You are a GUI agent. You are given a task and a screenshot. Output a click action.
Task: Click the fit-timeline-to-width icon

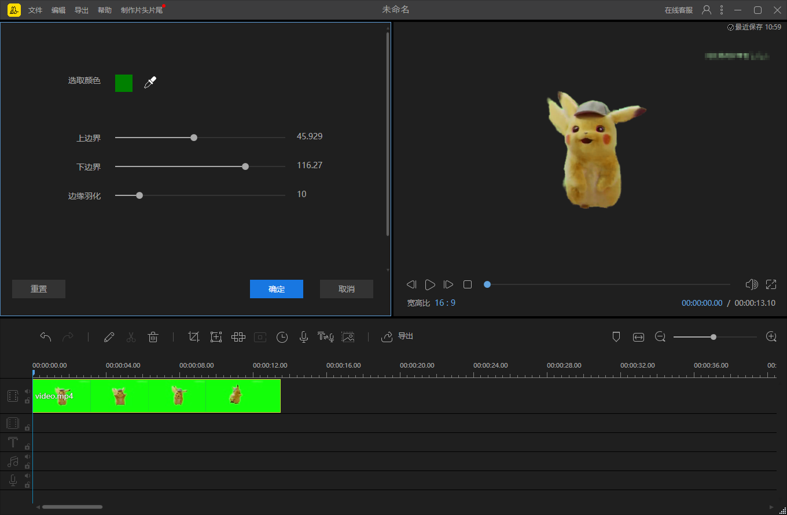coord(638,337)
